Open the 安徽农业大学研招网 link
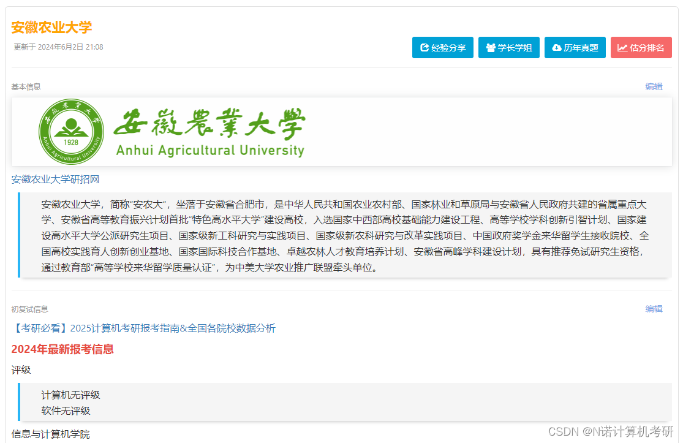Viewport: 683px width, 443px height. pos(55,179)
